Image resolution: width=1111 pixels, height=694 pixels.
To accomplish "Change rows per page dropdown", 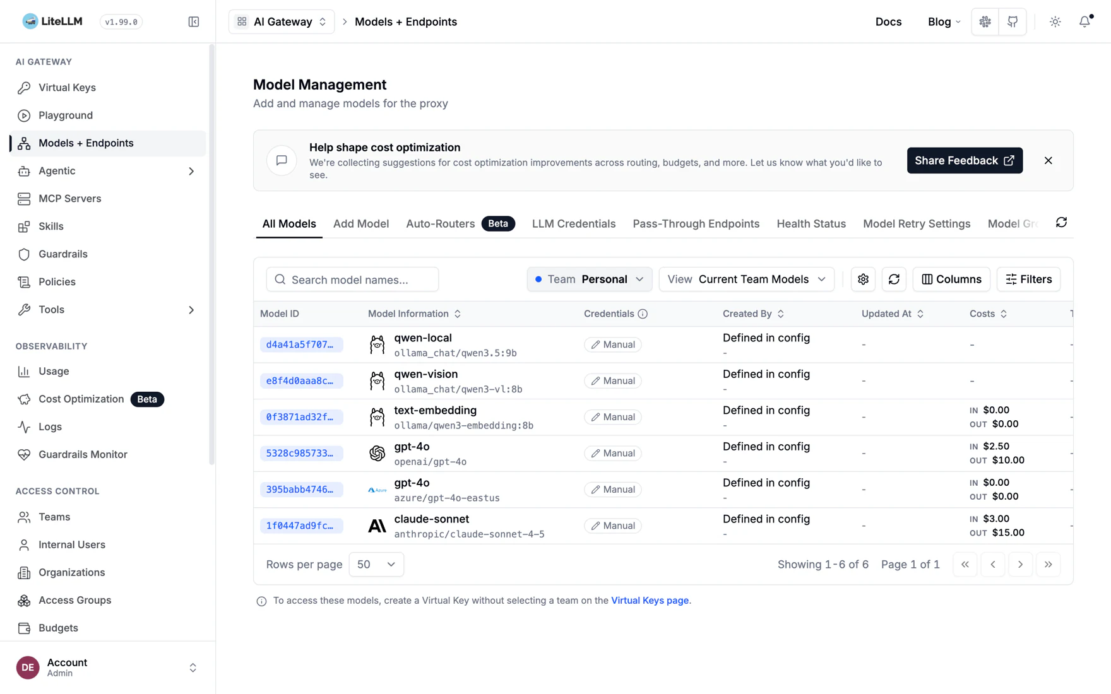I will (x=376, y=565).
